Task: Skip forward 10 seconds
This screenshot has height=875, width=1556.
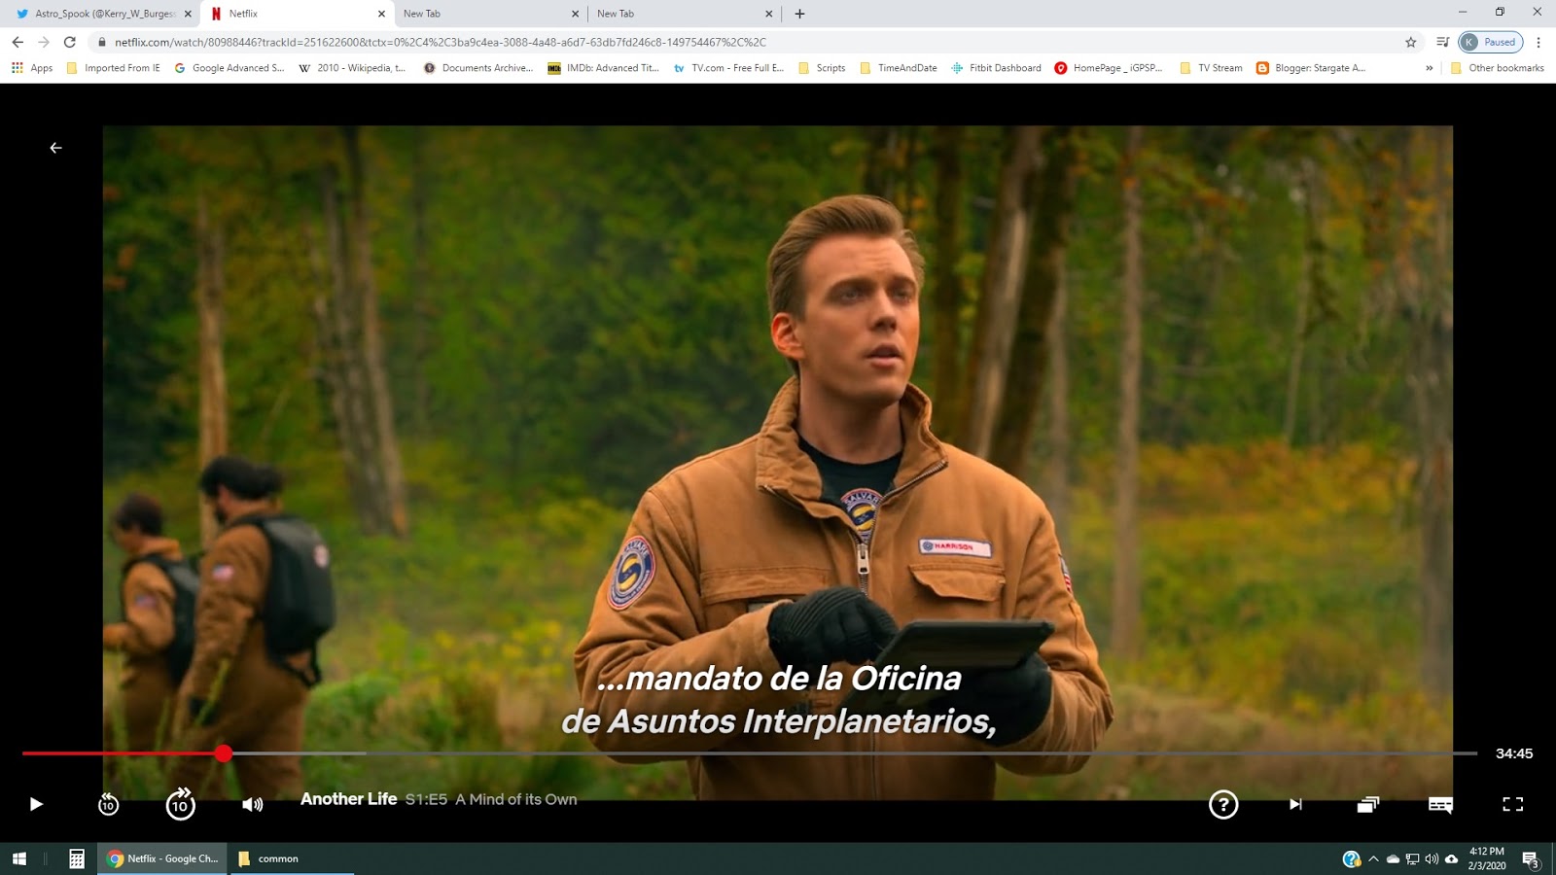Action: coord(180,804)
